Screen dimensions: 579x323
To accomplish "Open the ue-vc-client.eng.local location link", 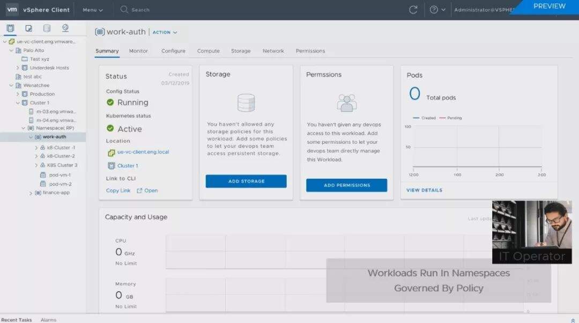I will (143, 152).
